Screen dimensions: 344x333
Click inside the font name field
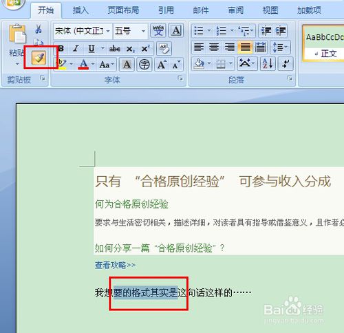(x=79, y=30)
